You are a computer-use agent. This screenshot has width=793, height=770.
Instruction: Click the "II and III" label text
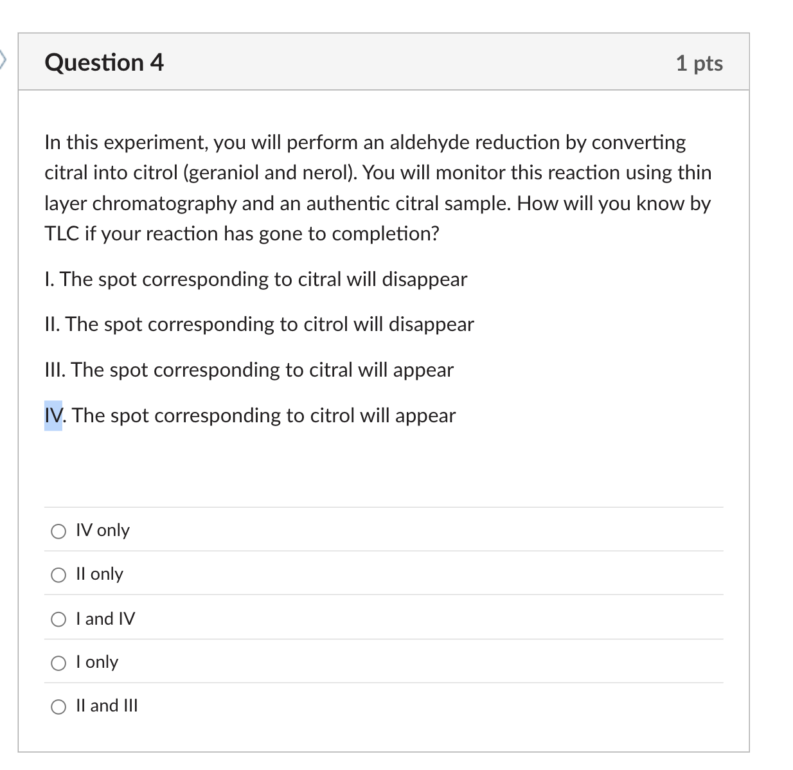pyautogui.click(x=107, y=706)
